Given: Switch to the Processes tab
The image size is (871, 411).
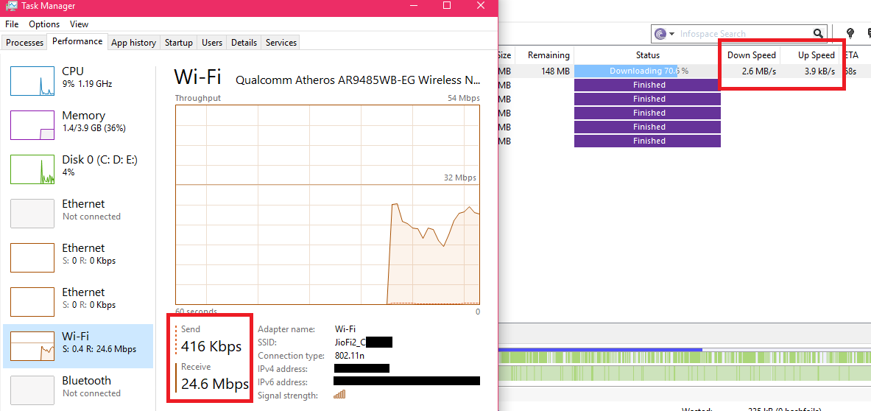Looking at the screenshot, I should [24, 42].
